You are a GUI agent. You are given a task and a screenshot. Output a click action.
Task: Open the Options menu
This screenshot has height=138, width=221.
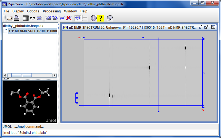(x=33, y=11)
